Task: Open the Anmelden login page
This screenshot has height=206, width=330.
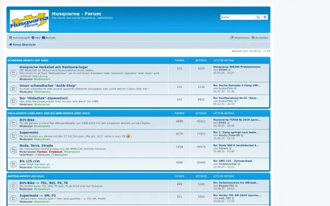Action: (x=260, y=38)
